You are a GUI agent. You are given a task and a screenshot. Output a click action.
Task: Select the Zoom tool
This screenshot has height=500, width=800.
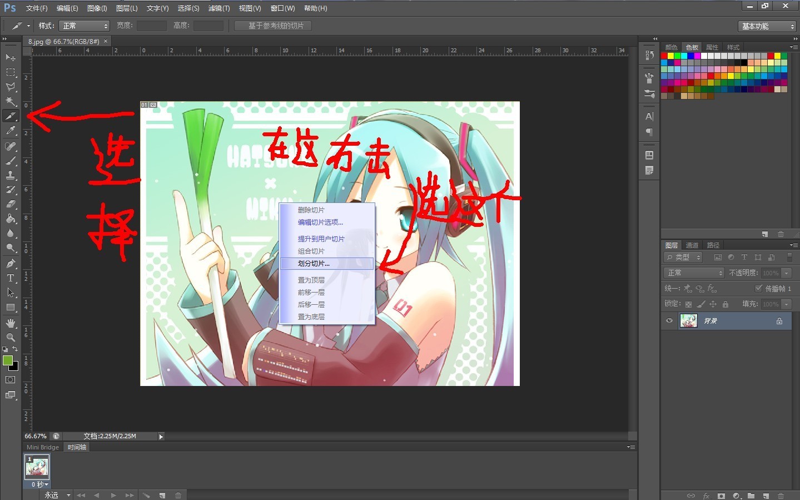click(11, 338)
